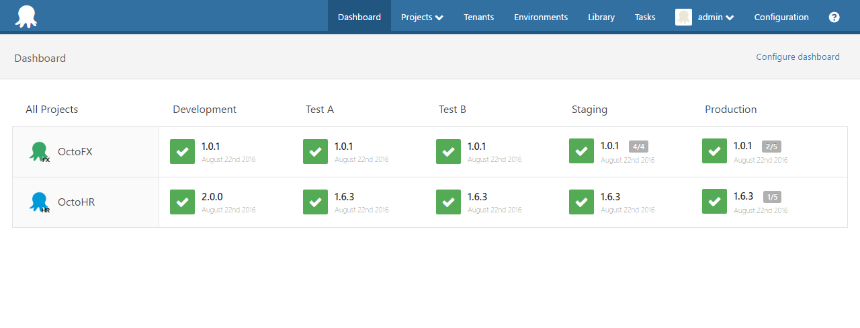This screenshot has height=328, width=860.
Task: Click the Test B environment header
Action: 453,110
